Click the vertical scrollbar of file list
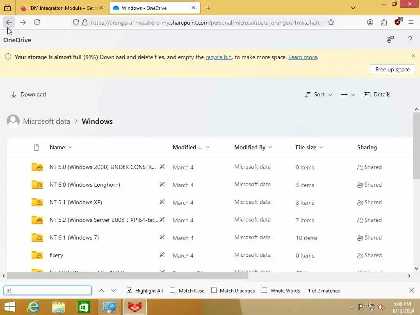This screenshot has height=315, width=420. [x=416, y=146]
